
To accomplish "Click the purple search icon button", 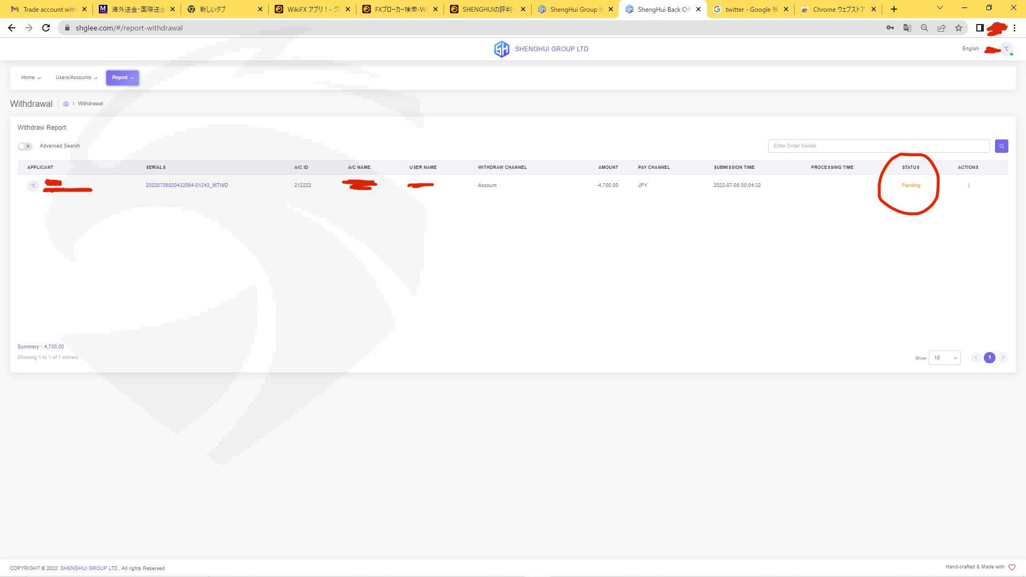I will point(1001,146).
